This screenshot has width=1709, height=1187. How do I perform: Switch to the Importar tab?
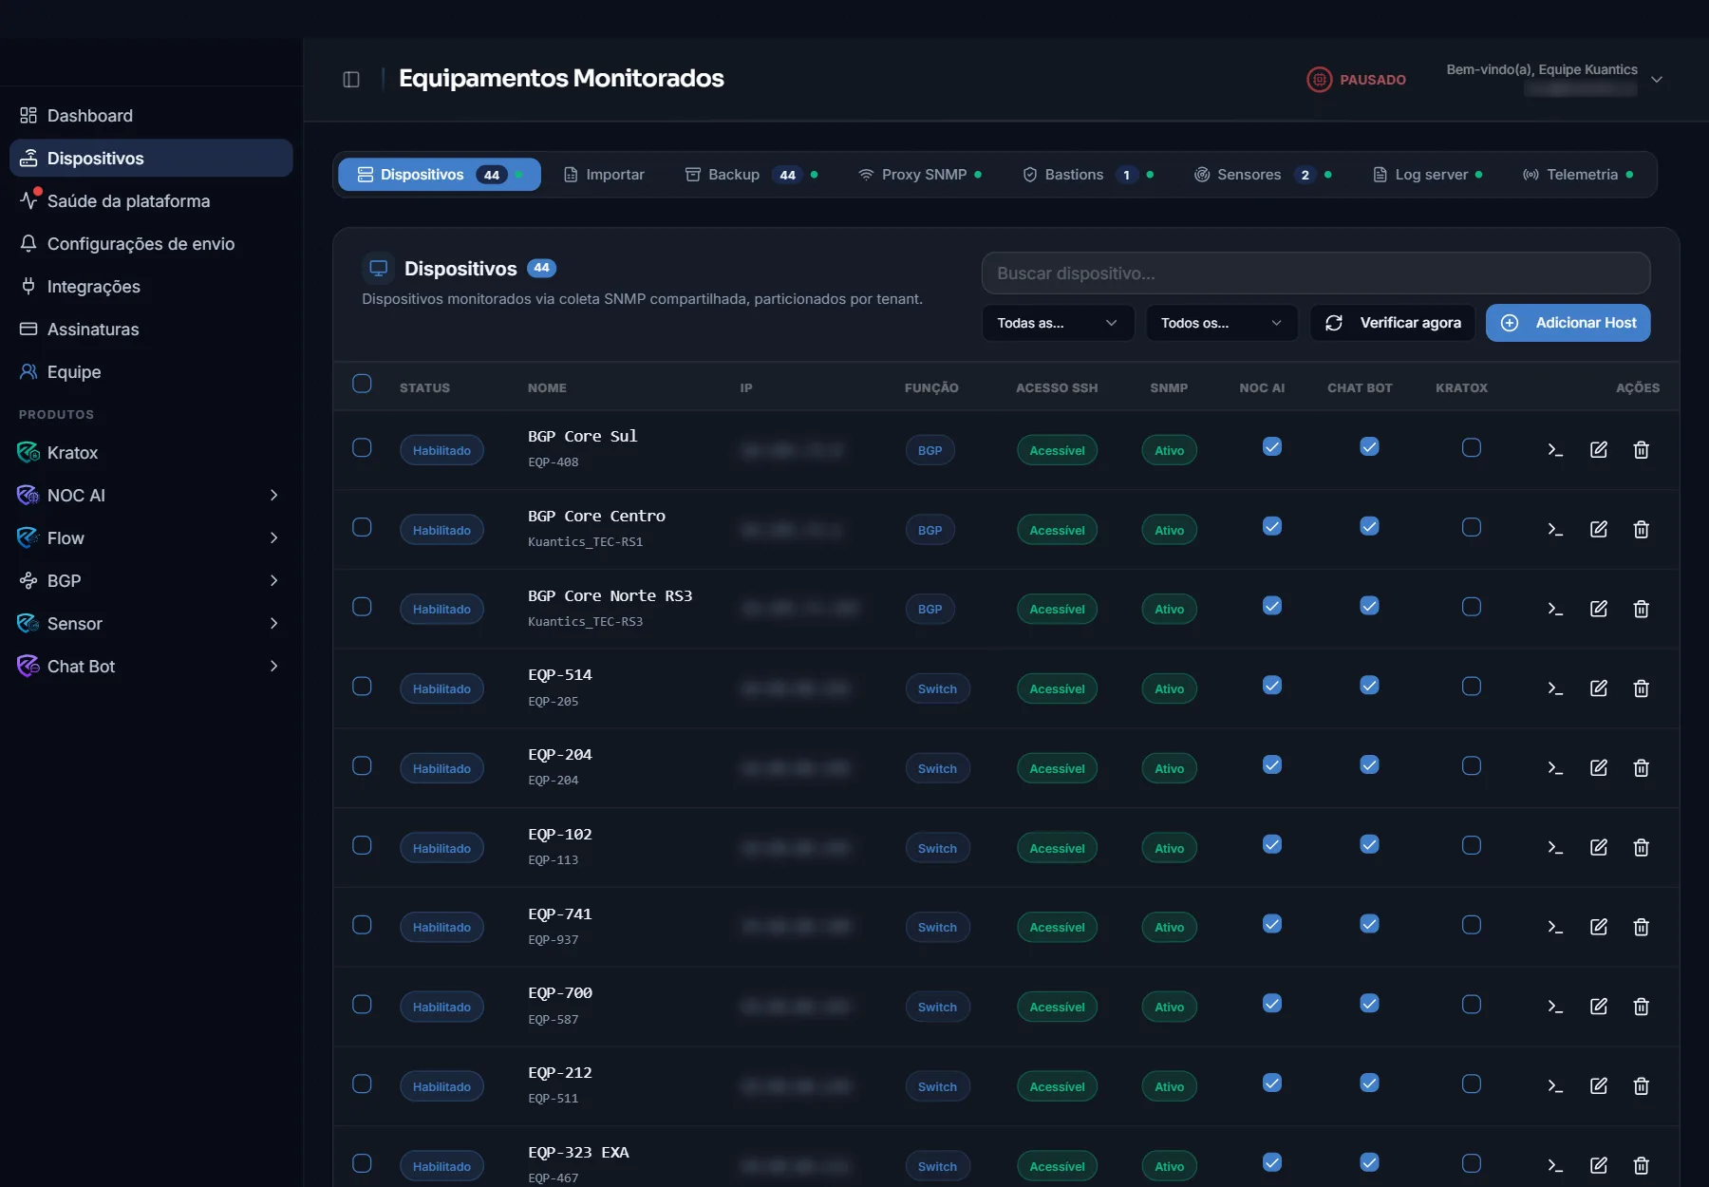(604, 175)
